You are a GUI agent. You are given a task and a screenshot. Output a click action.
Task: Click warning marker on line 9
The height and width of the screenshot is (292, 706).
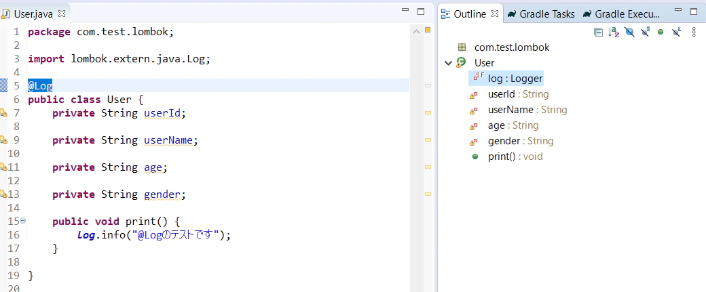(3, 140)
